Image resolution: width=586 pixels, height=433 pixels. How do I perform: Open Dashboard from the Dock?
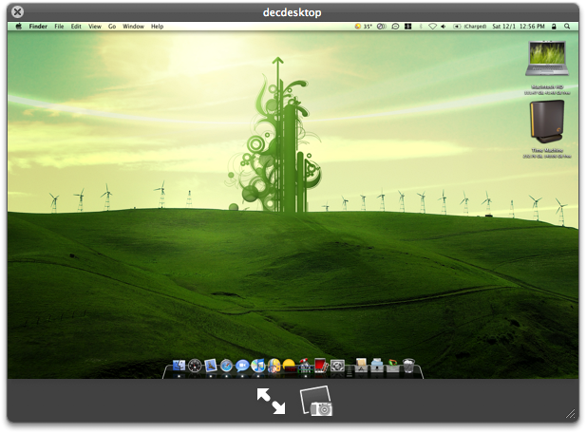196,366
